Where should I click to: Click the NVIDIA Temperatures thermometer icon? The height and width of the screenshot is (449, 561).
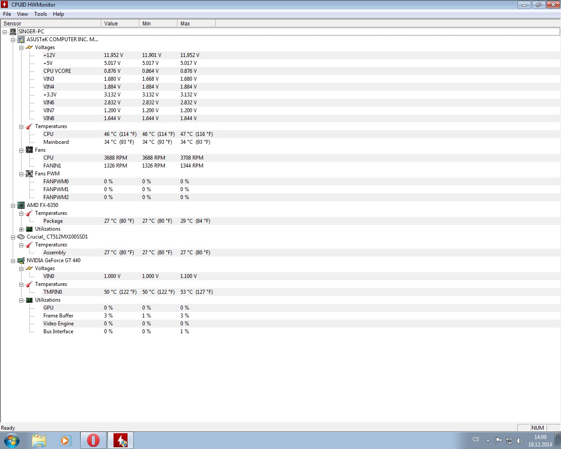[x=29, y=284]
